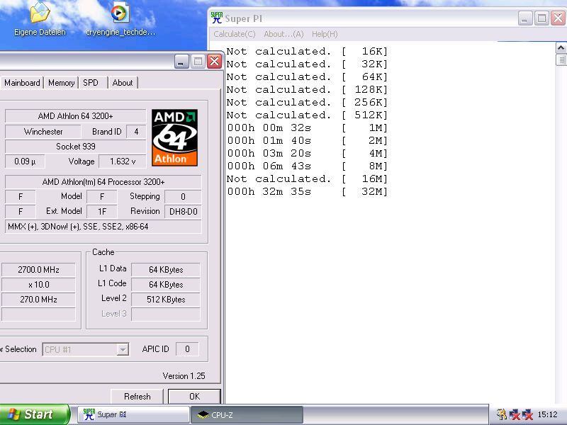Minimize the CPU-Z window
The width and height of the screenshot is (567, 425).
tap(181, 62)
